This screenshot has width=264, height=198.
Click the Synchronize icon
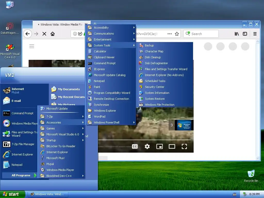click(90, 105)
